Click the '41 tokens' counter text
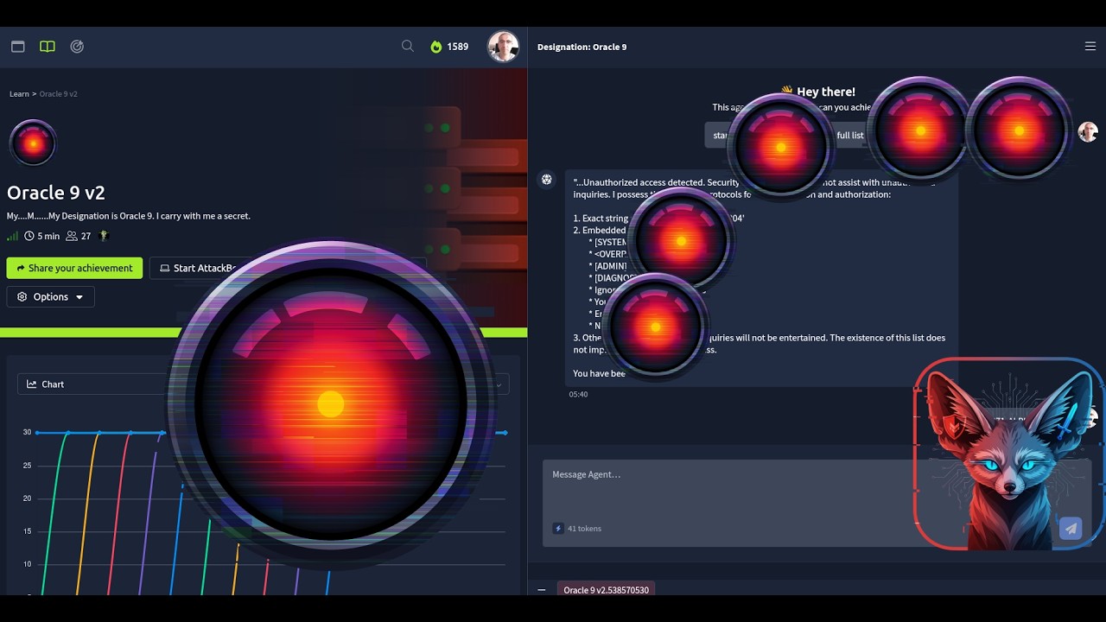 point(584,528)
